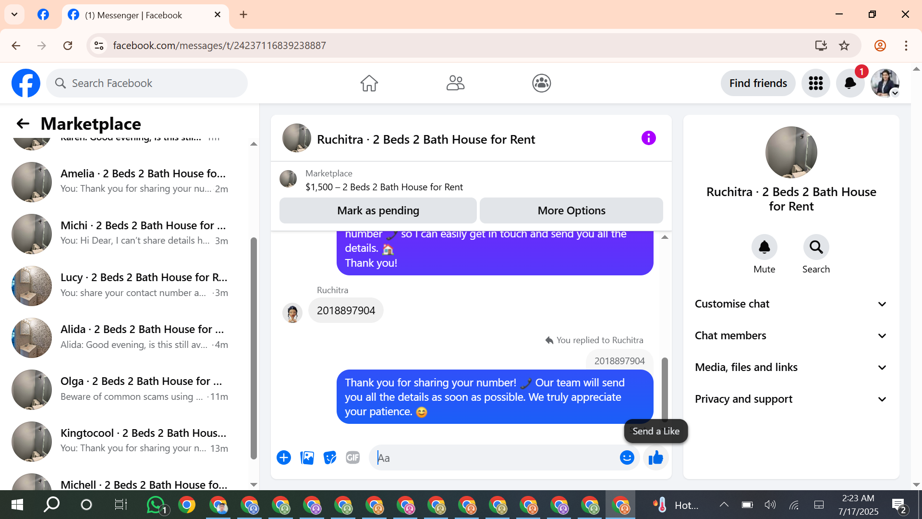
Task: Open the Groups icon in top navigation
Action: click(541, 83)
